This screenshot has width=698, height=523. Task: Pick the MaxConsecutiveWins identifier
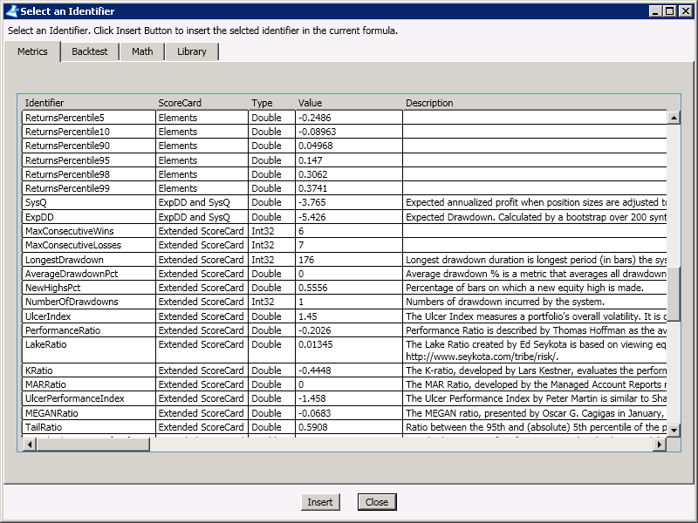coord(70,231)
